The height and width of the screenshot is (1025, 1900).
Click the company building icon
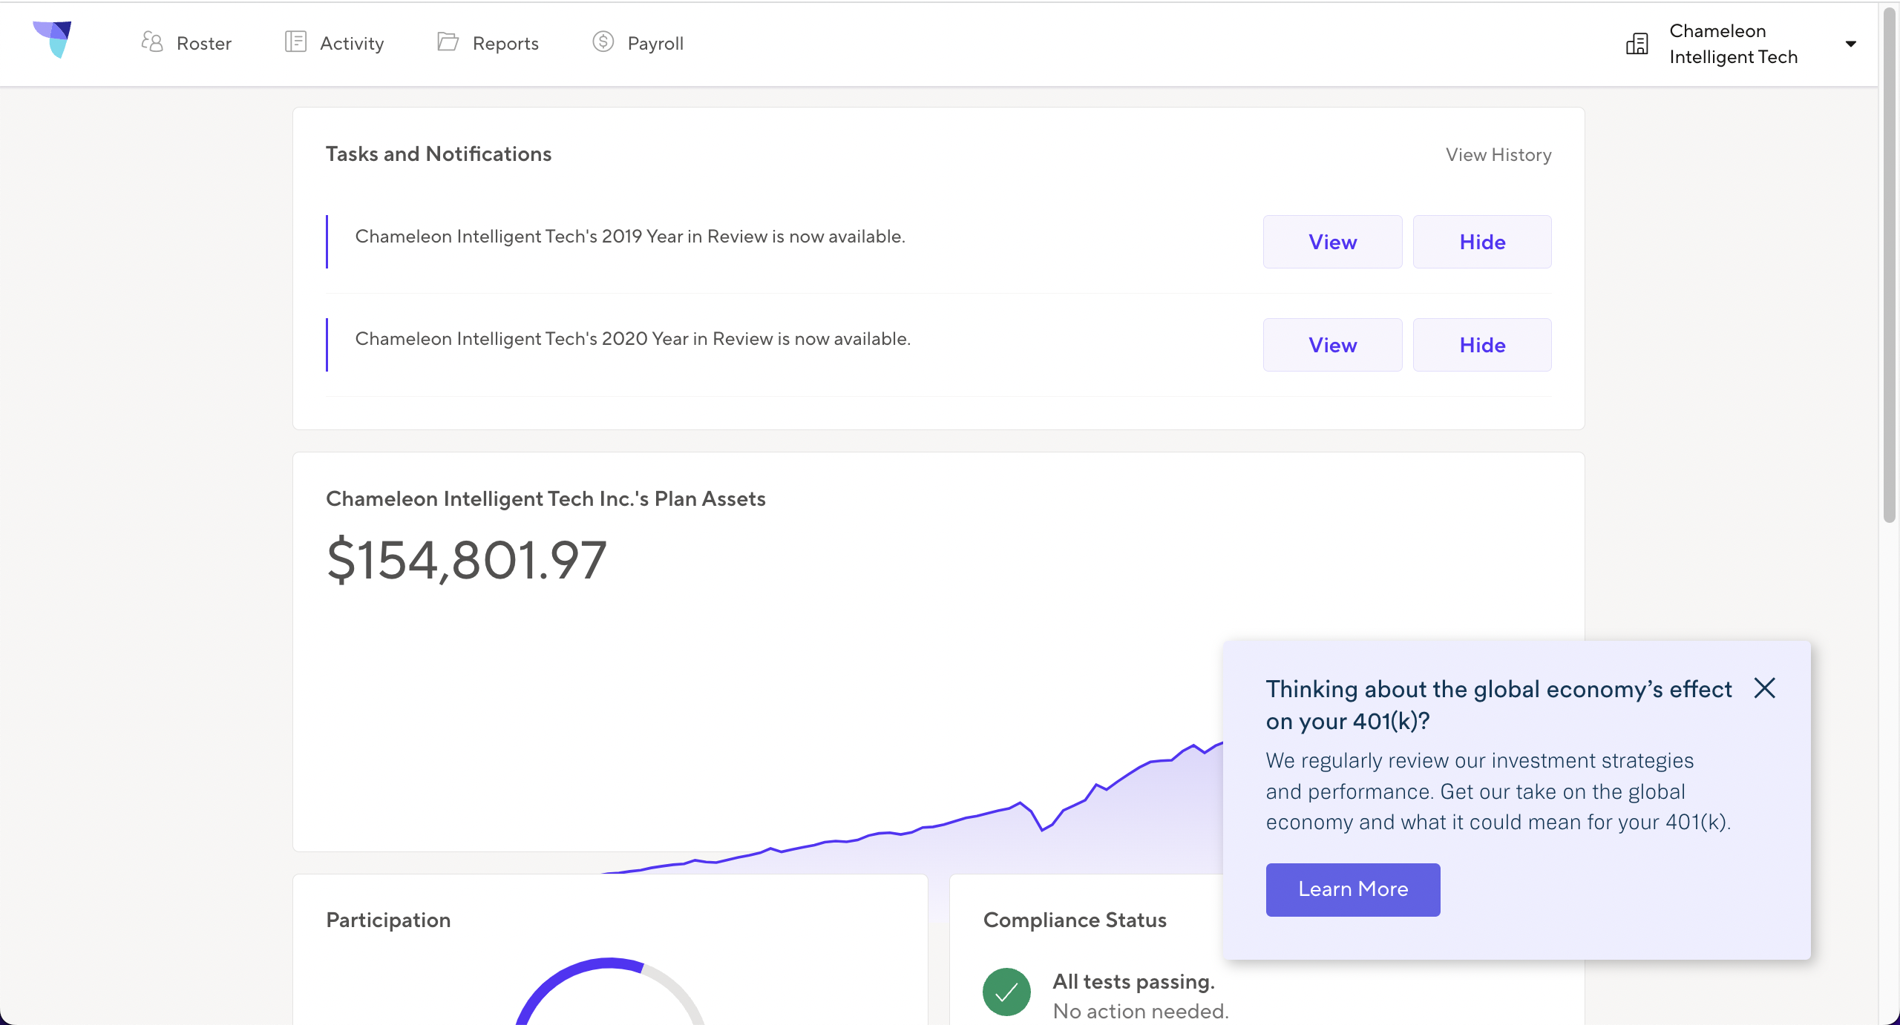(x=1637, y=44)
